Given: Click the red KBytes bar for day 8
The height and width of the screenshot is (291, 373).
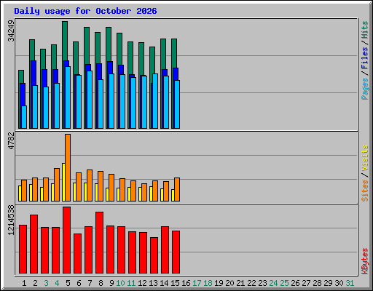Looking at the screenshot, I should coord(99,242).
